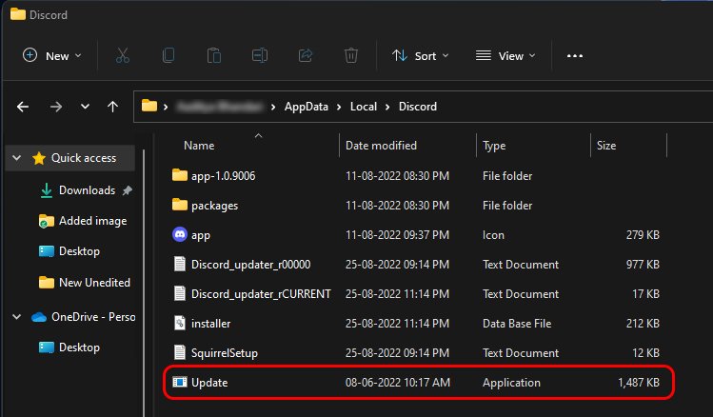Click the Cut scissors icon
713x417 pixels.
pyautogui.click(x=122, y=56)
